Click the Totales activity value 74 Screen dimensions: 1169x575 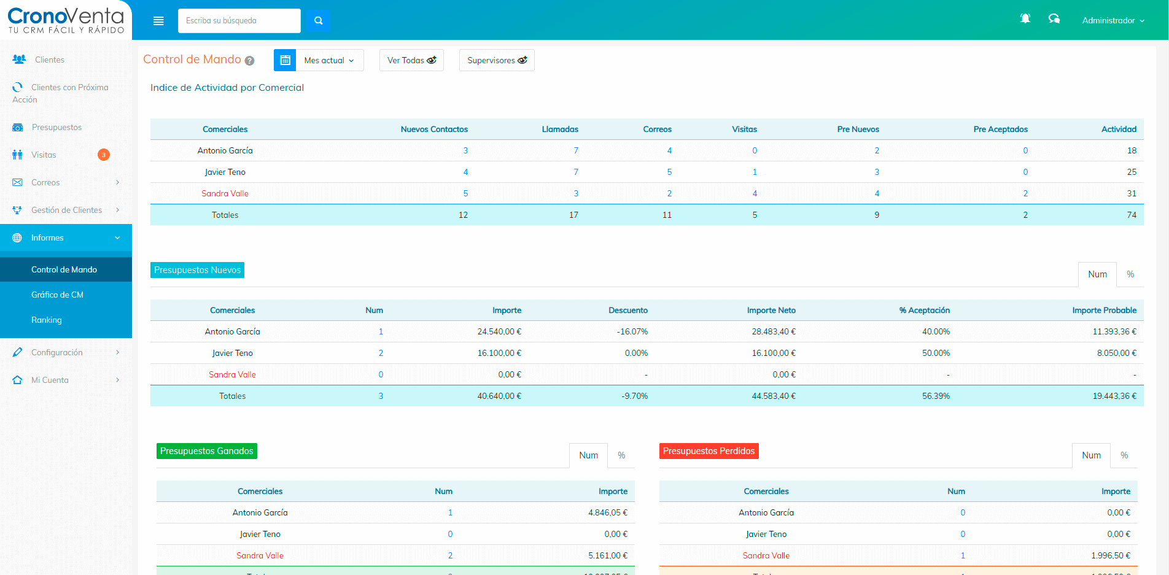(x=1132, y=215)
